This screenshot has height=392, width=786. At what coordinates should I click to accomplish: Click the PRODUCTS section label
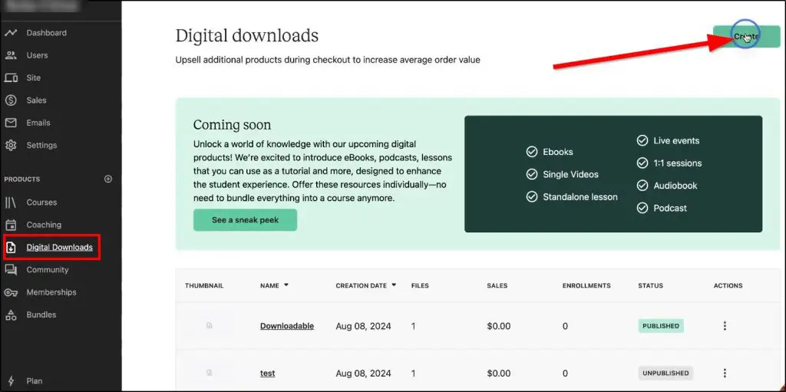pyautogui.click(x=22, y=180)
